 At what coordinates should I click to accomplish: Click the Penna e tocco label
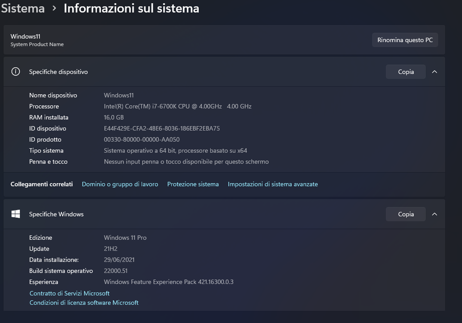click(x=48, y=161)
